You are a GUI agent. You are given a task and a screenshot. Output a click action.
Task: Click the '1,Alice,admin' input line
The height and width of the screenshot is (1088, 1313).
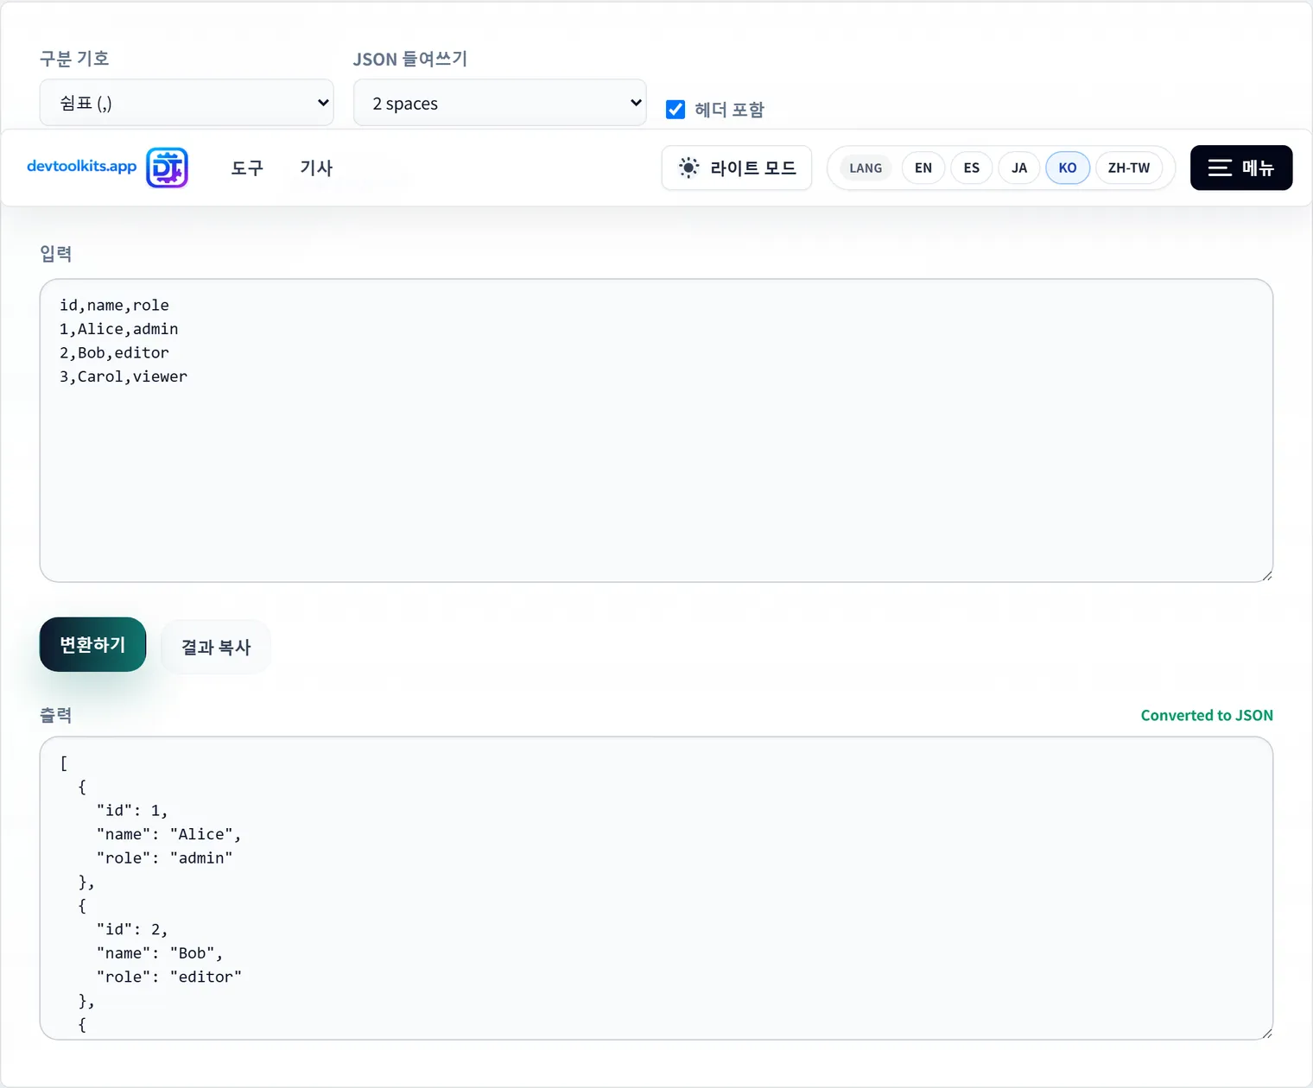pyautogui.click(x=119, y=329)
